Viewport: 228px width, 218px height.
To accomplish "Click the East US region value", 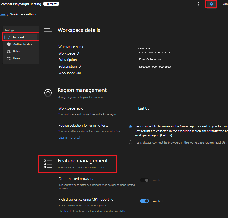I will (144, 108).
